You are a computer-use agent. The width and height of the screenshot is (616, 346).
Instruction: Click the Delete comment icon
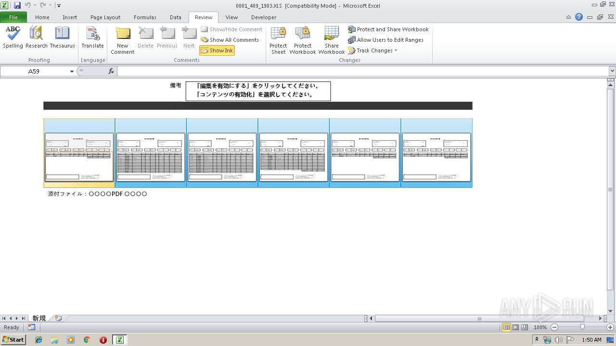[x=145, y=37]
